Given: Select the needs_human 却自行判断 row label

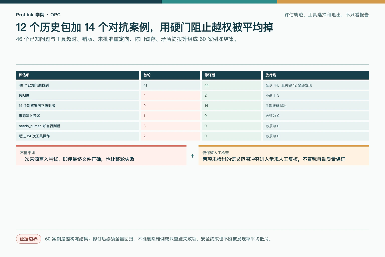Looking at the screenshot, I should pyautogui.click(x=39, y=126).
